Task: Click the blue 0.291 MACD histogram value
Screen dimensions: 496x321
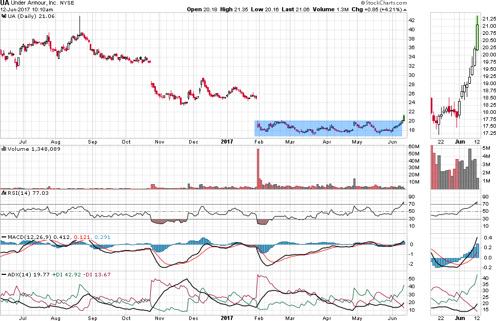Action: click(x=103, y=237)
